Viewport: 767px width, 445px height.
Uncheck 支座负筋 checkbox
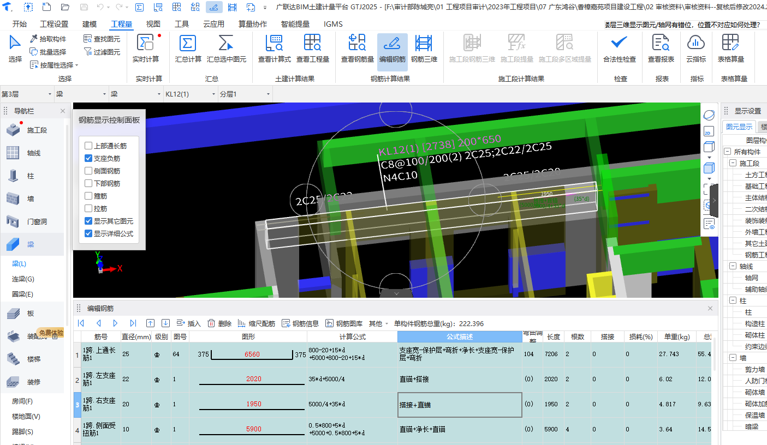tap(88, 159)
